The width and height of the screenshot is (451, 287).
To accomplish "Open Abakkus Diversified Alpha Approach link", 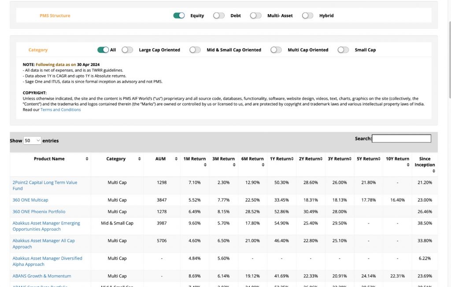I will tap(48, 261).
